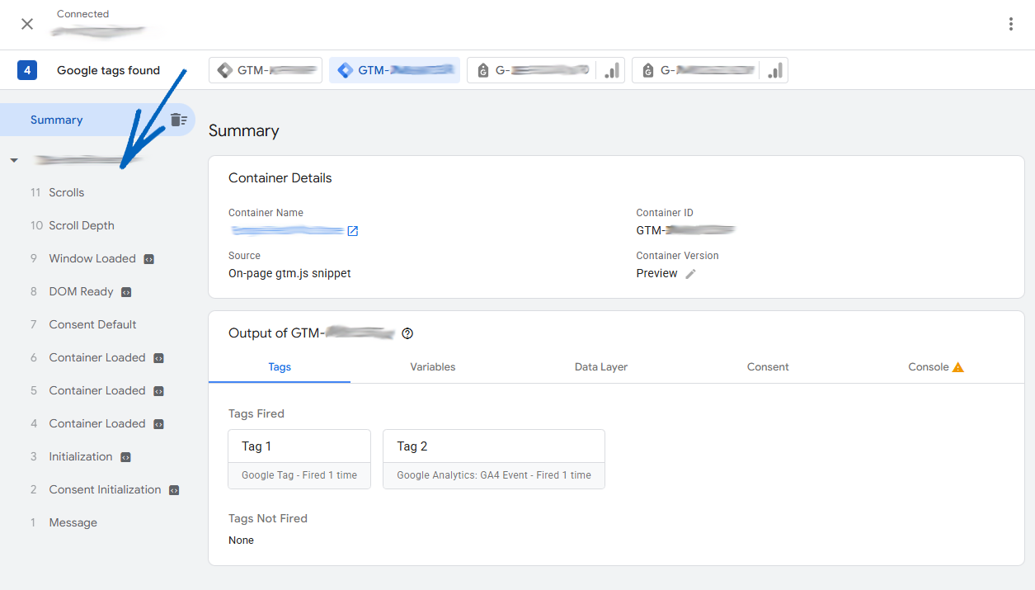Switch to the Consent tab
This screenshot has width=1035, height=590.
[x=768, y=367]
